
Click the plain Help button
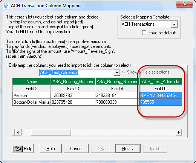click(x=51, y=149)
